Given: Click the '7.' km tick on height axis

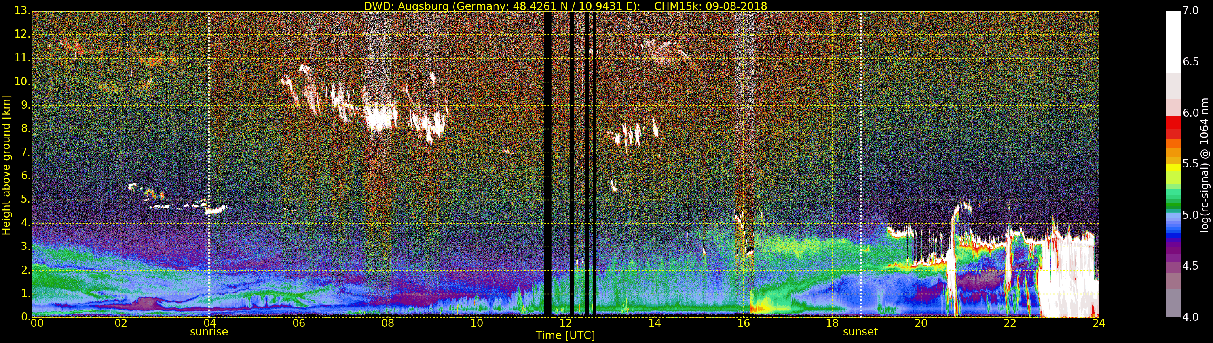Looking at the screenshot, I should click(x=25, y=152).
